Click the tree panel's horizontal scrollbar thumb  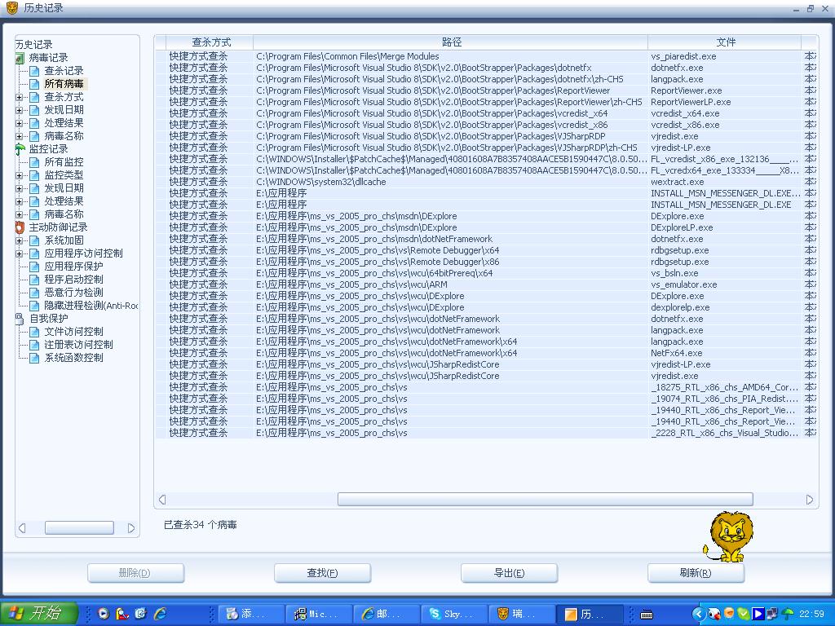(79, 528)
